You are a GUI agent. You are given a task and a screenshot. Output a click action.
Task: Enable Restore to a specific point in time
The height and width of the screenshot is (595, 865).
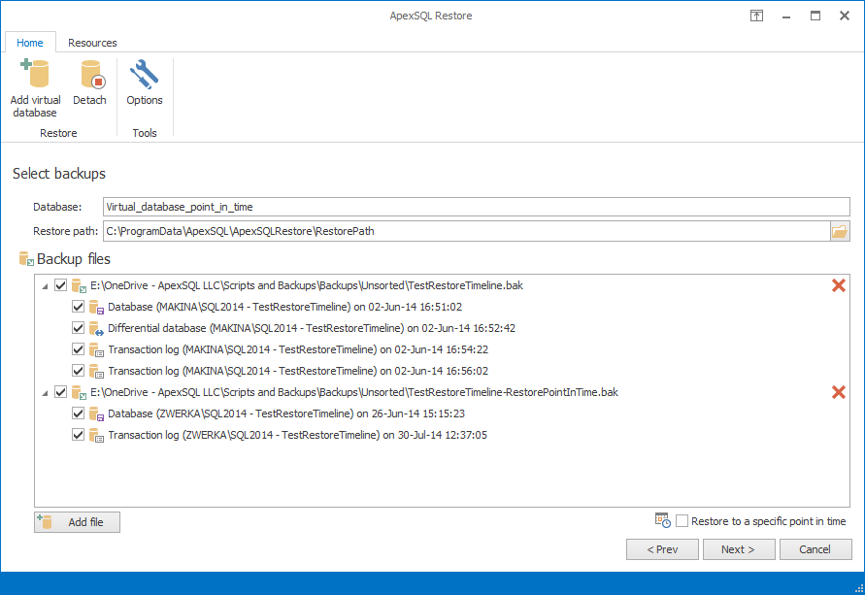click(682, 521)
